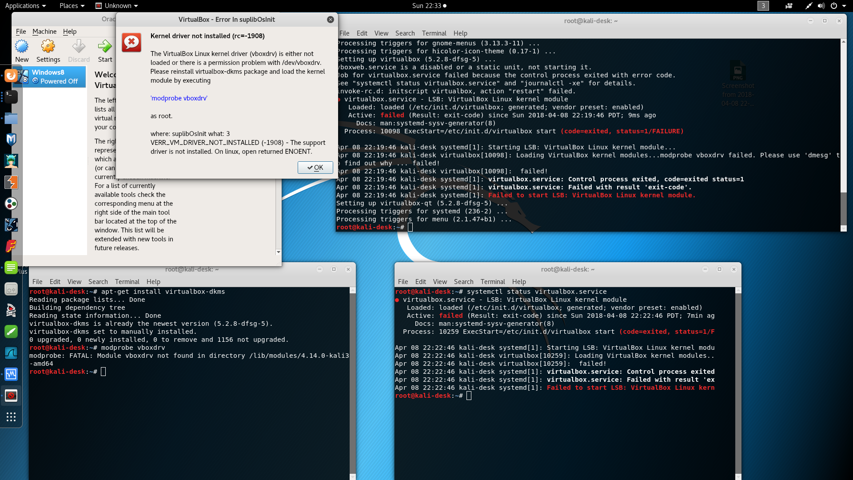Open Faraday IDE from the dock
The width and height of the screenshot is (853, 480).
[x=11, y=246]
